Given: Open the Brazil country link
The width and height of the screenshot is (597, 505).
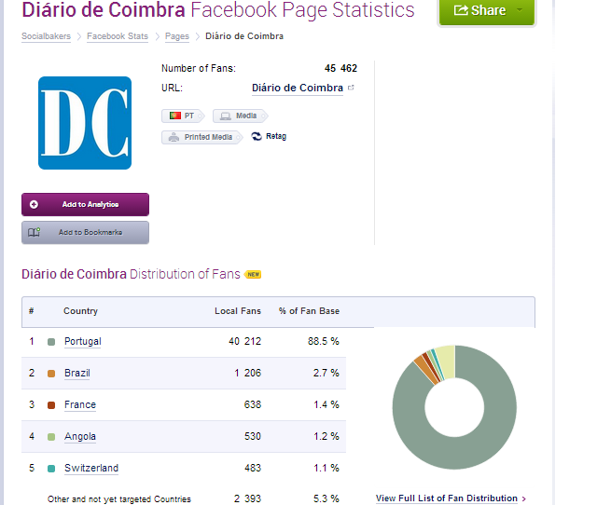Looking at the screenshot, I should [x=77, y=373].
